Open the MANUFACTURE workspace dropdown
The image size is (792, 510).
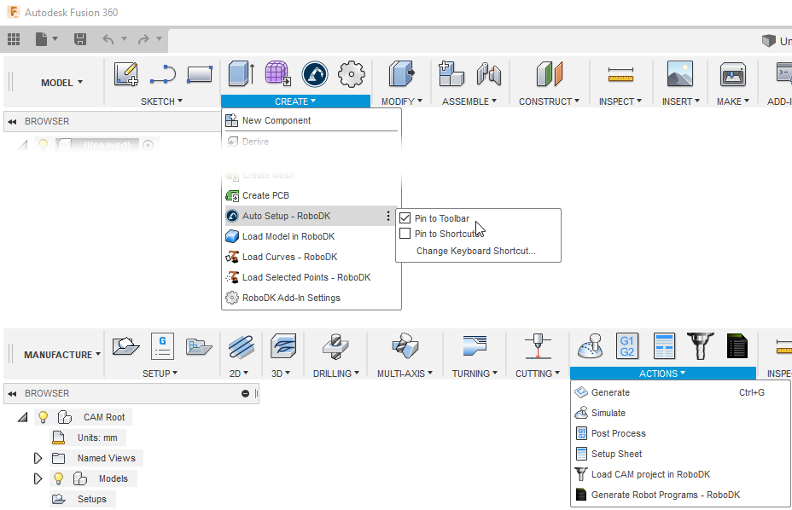point(62,355)
